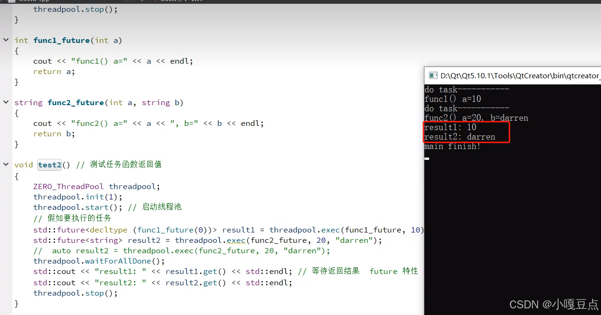This screenshot has width=601, height=315.
Task: Click the cout "func2() a=" code line
Action: [148, 124]
